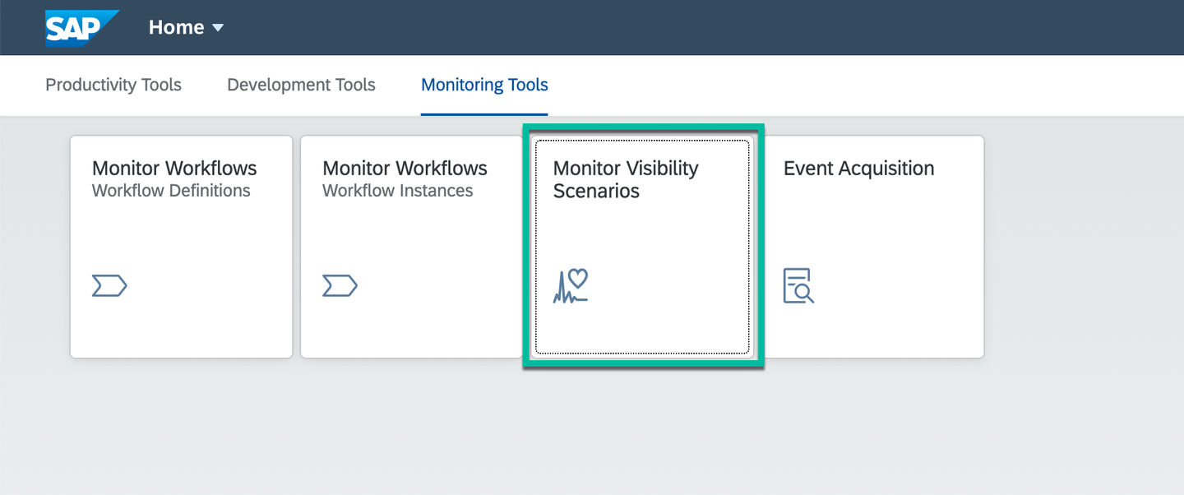
Task: Click the "Workflow Definitions" subtitle text
Action: click(x=171, y=191)
